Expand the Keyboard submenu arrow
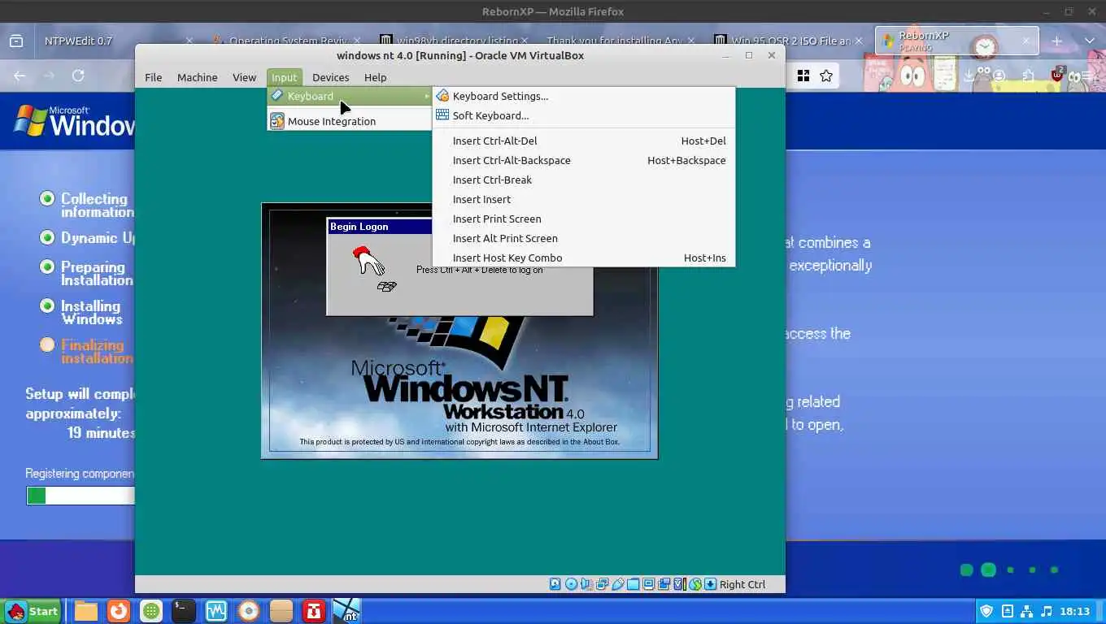Image resolution: width=1106 pixels, height=624 pixels. [x=426, y=96]
